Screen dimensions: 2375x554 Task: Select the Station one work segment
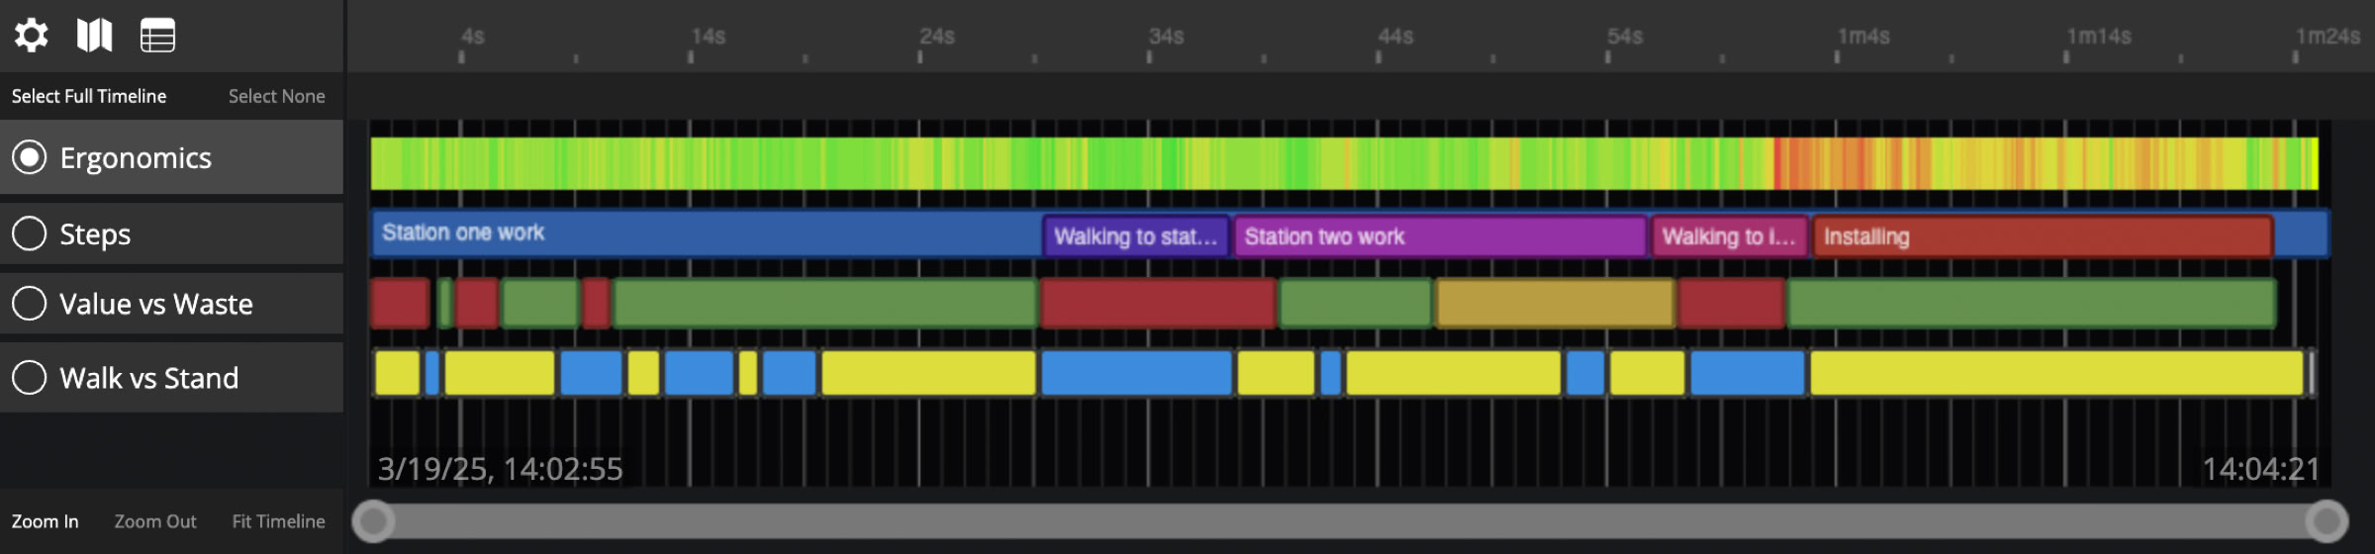tap(705, 233)
